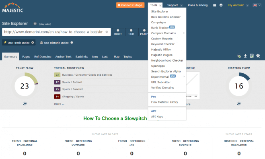Click the Sports / Softball topic

coord(72,82)
